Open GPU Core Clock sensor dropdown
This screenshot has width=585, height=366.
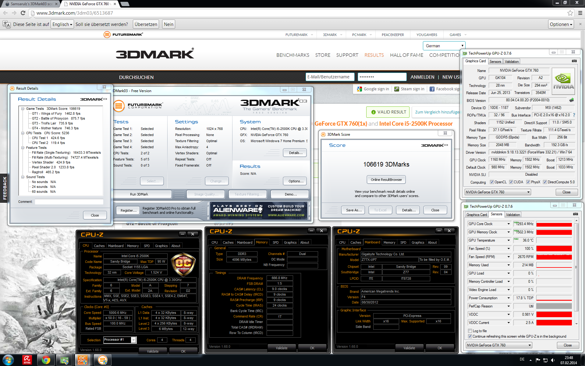[509, 224]
